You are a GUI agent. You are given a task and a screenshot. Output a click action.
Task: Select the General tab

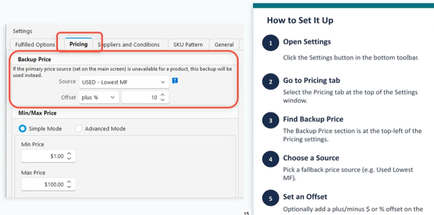click(x=224, y=45)
